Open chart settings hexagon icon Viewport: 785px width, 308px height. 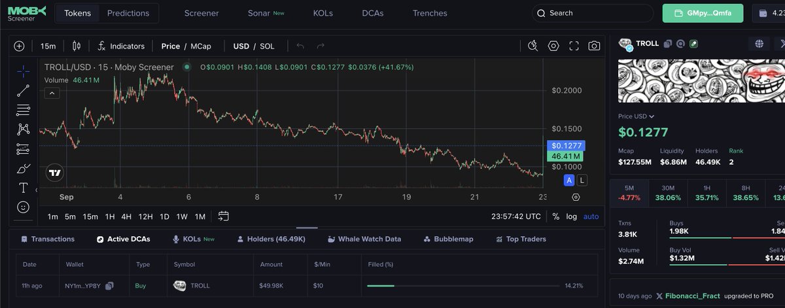pyautogui.click(x=553, y=46)
